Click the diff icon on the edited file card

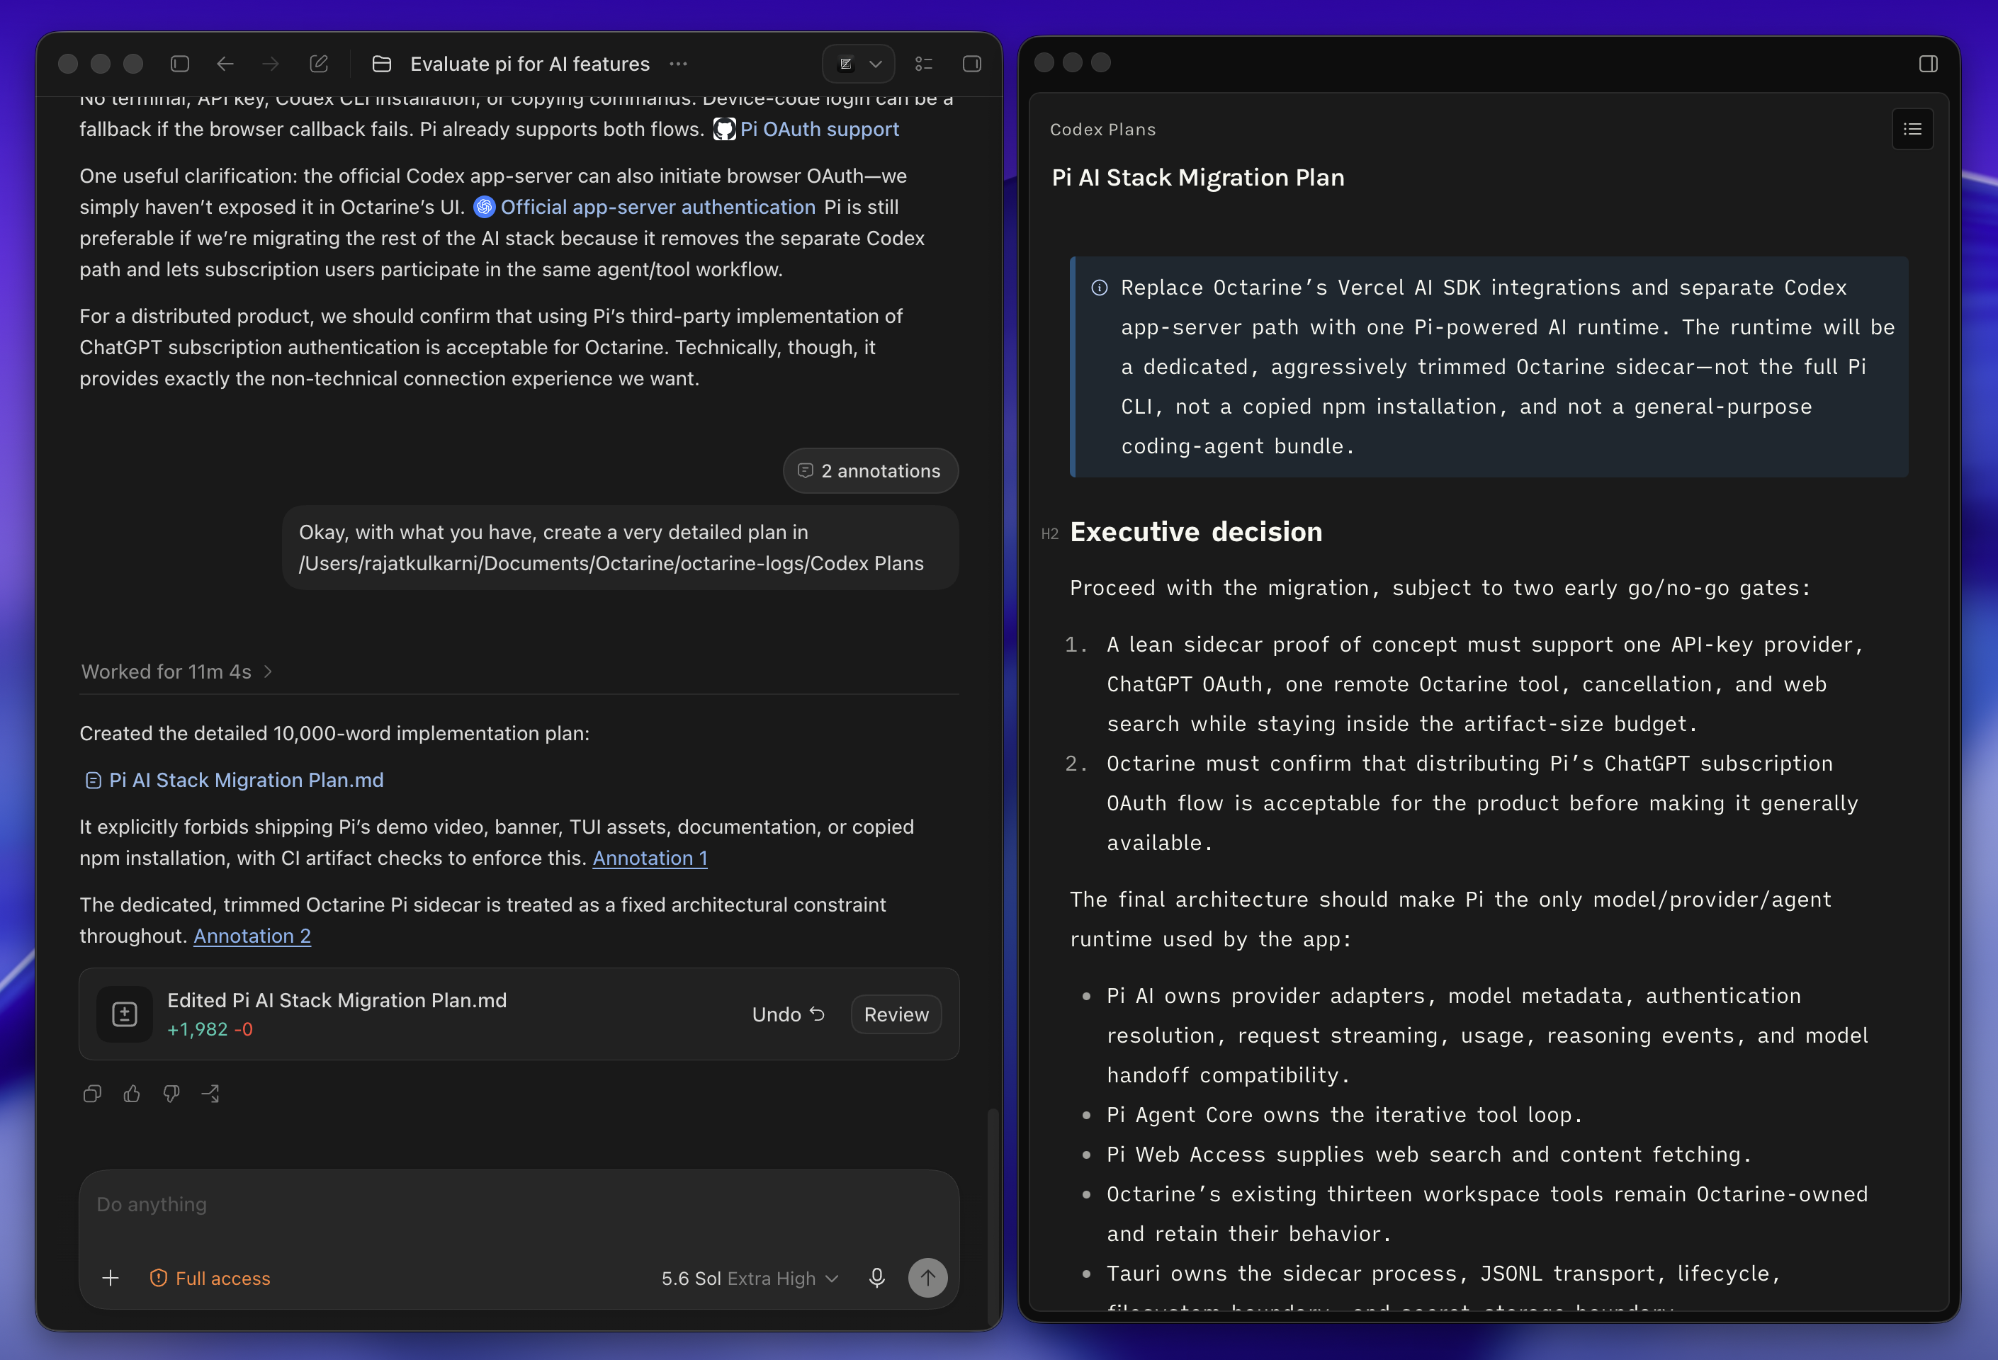click(x=125, y=1014)
